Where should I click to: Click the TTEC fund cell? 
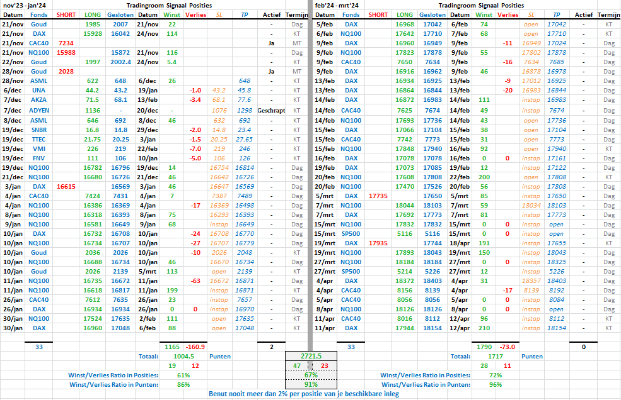click(x=38, y=139)
